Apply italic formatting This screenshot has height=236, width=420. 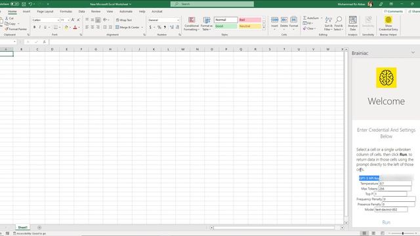[39, 28]
